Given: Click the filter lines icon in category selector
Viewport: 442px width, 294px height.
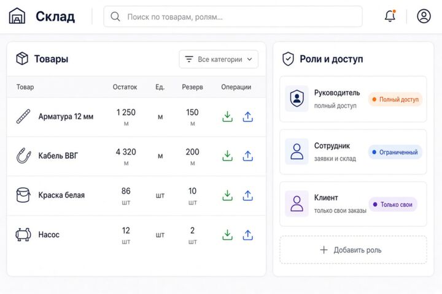Looking at the screenshot, I should click(189, 59).
